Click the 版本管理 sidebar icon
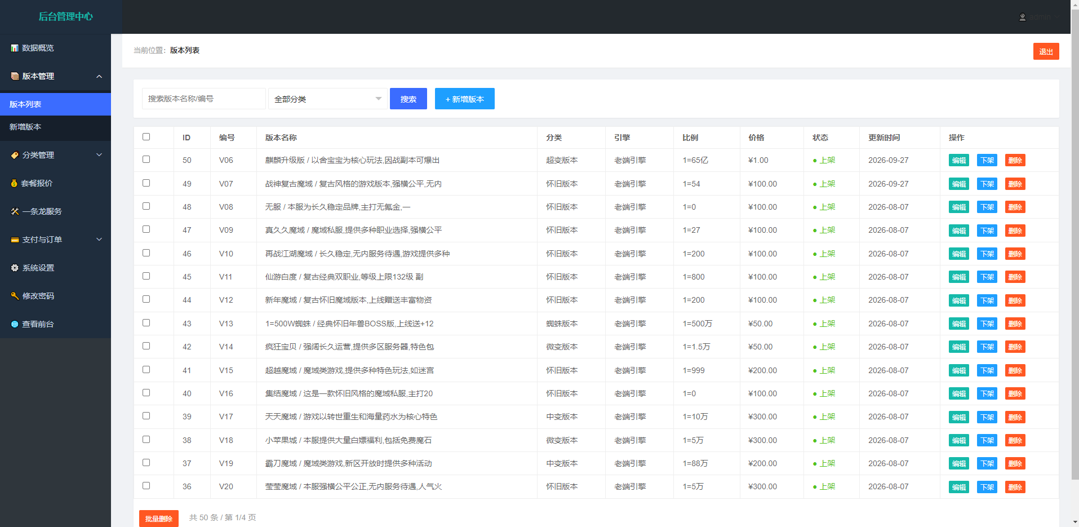Image resolution: width=1079 pixels, height=527 pixels. [15, 76]
